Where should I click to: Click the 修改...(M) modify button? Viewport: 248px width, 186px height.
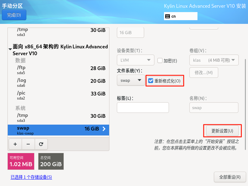point(204,73)
